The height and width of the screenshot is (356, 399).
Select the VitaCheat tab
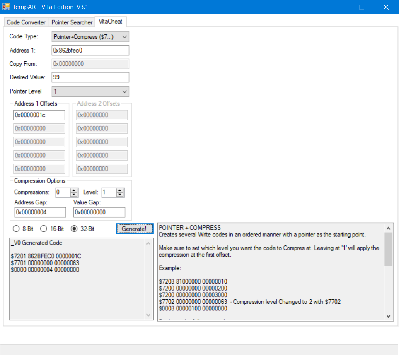tap(111, 22)
